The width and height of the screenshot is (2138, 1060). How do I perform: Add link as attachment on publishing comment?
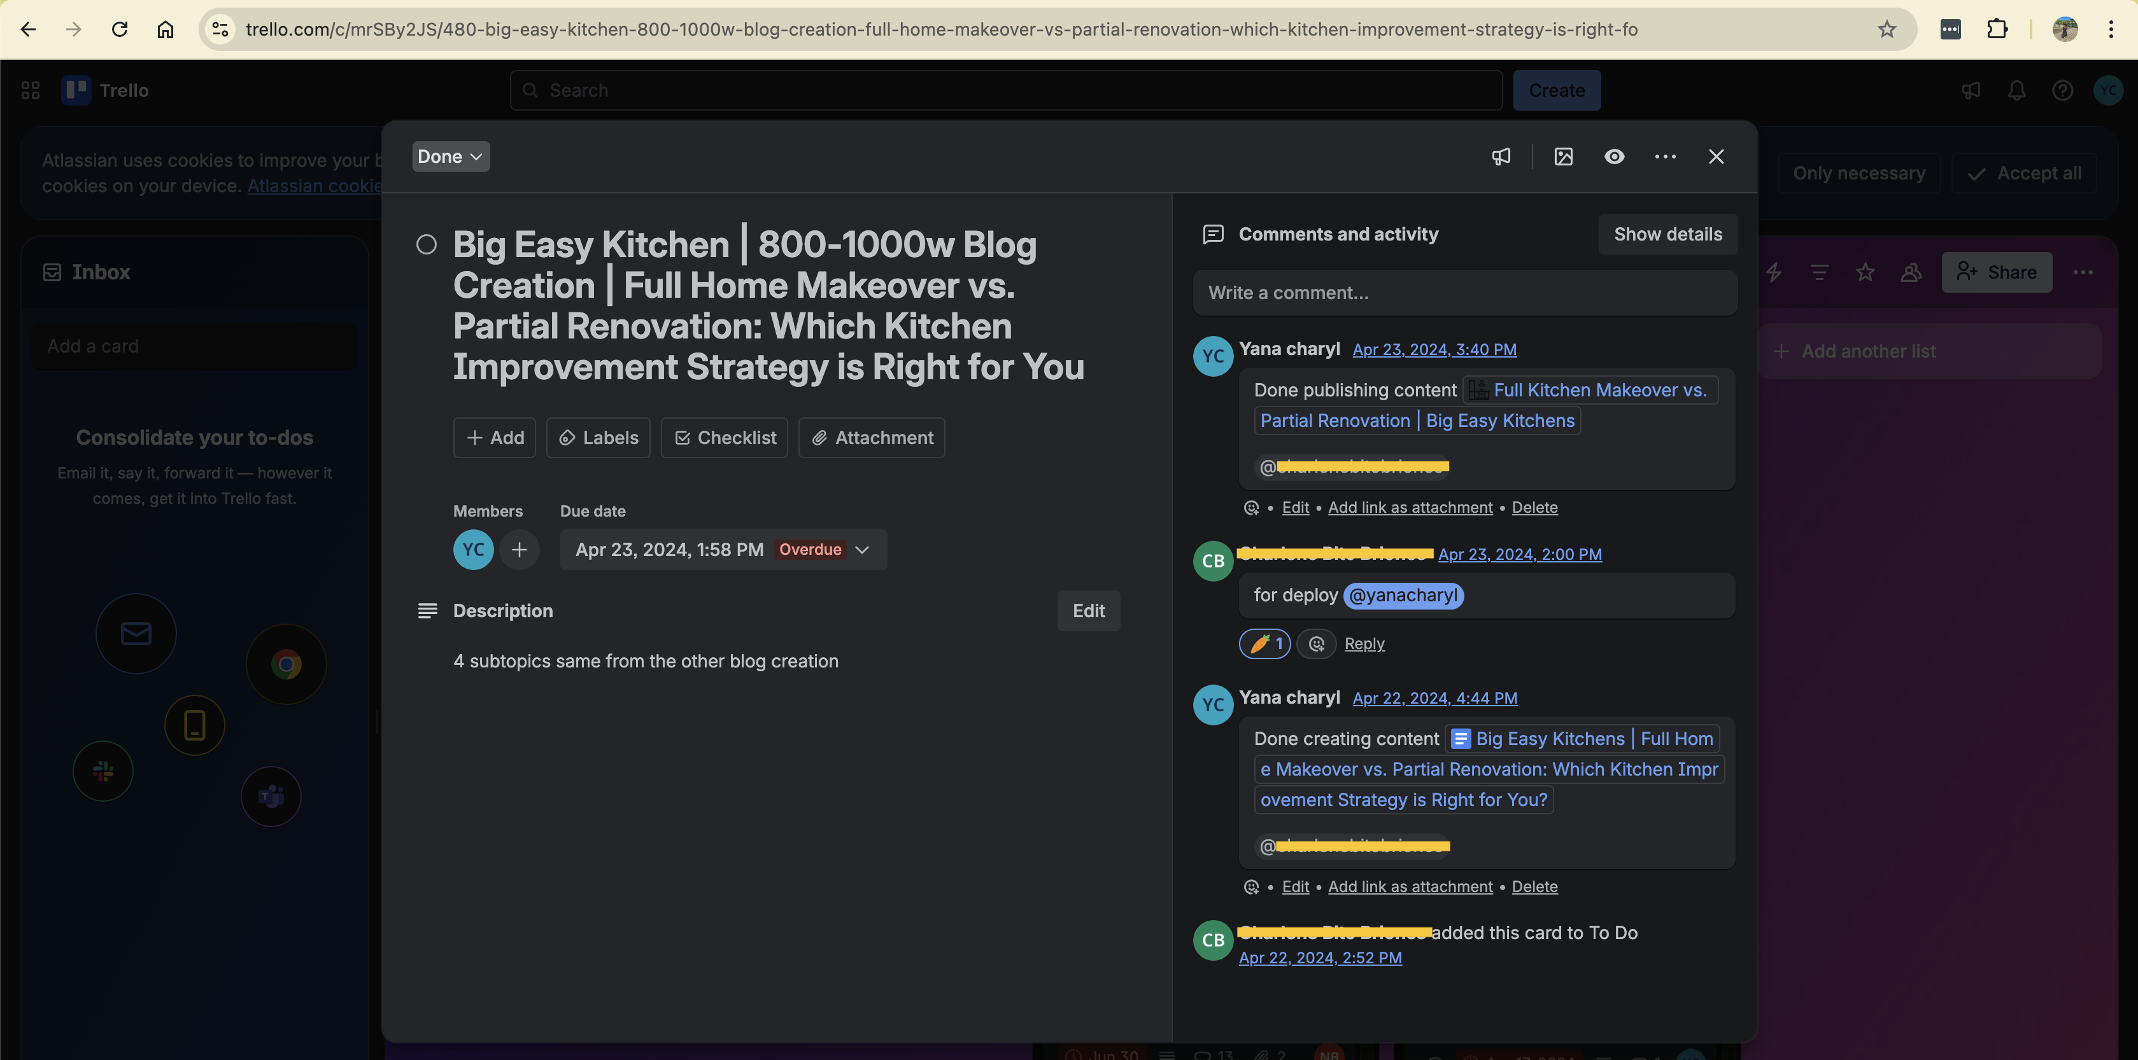pyautogui.click(x=1410, y=508)
